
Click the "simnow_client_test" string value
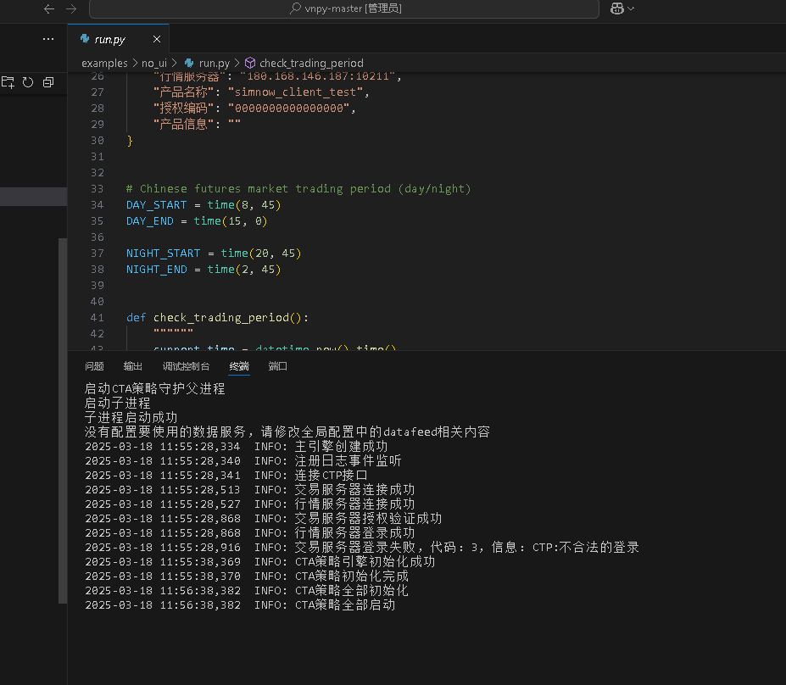(x=296, y=92)
